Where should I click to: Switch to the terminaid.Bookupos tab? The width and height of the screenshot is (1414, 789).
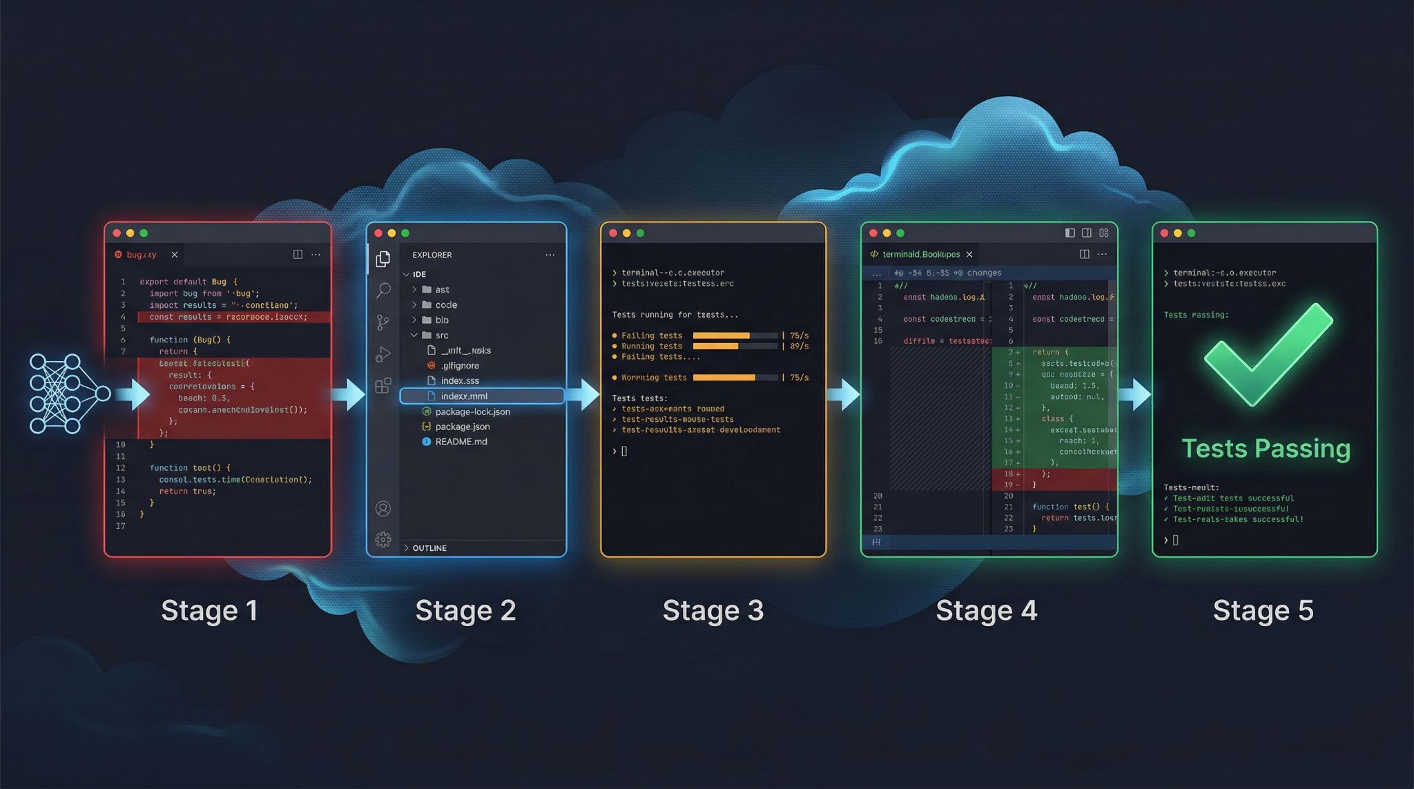click(920, 255)
